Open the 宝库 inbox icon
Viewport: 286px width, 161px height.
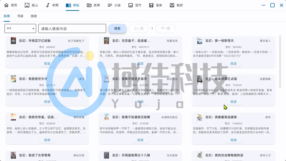click(x=151, y=5)
